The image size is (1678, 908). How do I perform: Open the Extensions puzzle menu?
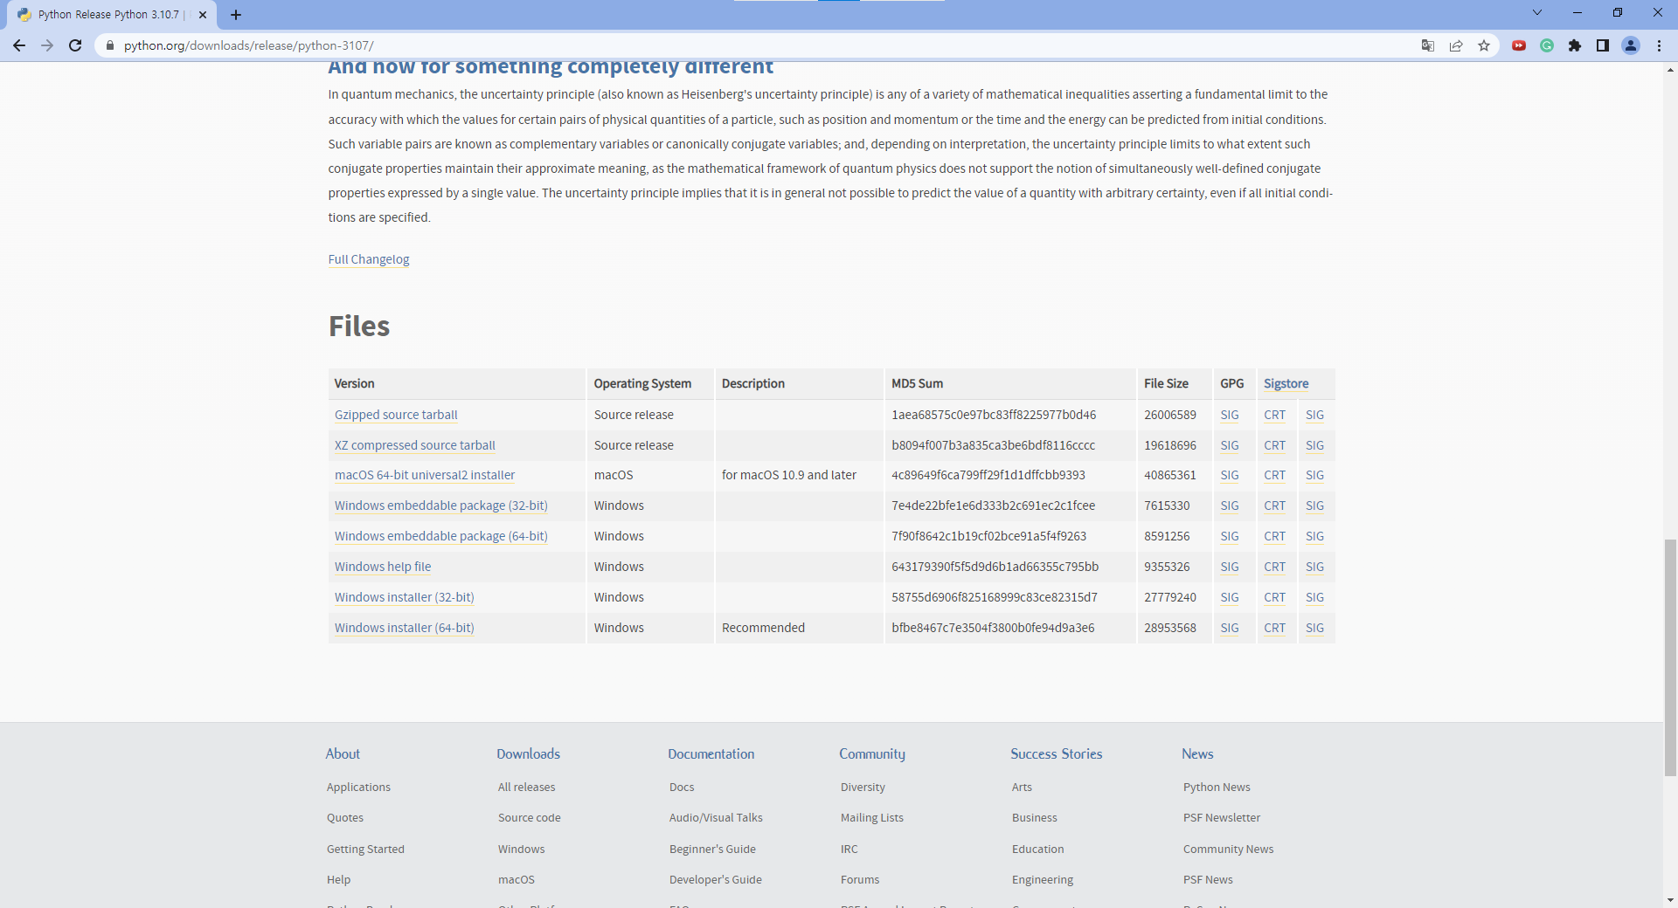(x=1575, y=45)
